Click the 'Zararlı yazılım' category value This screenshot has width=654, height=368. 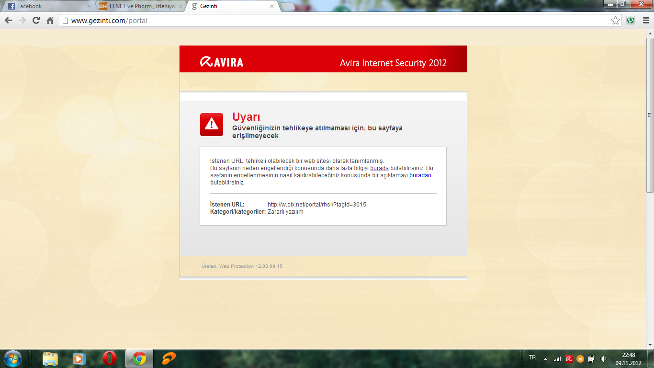(285, 212)
